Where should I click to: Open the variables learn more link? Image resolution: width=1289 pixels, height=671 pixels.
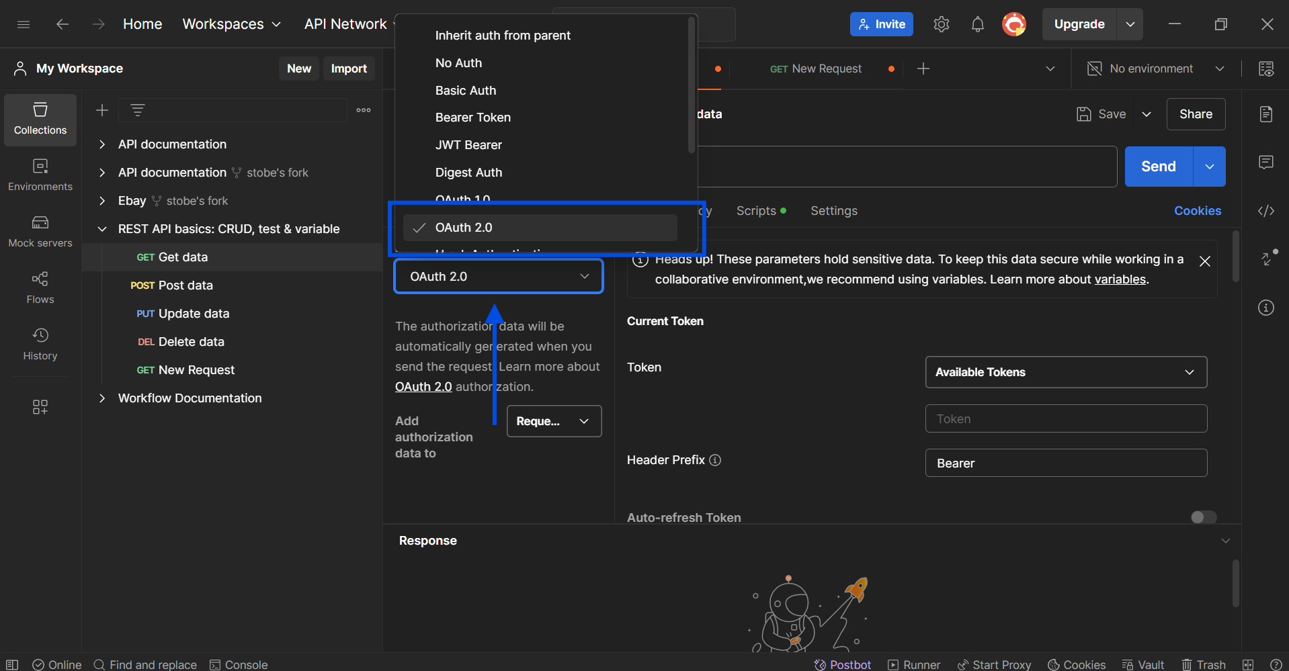(1120, 279)
